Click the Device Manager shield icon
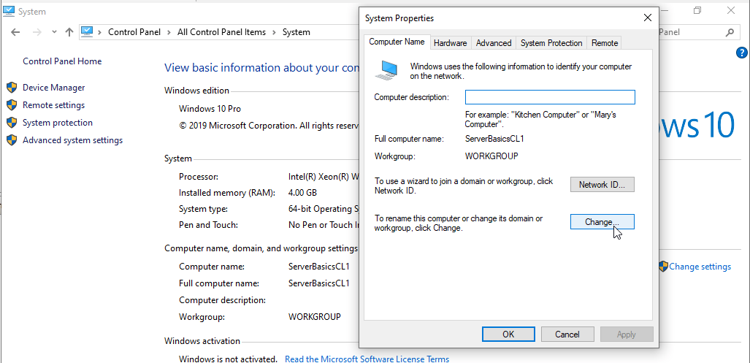750x363 pixels. coord(12,88)
